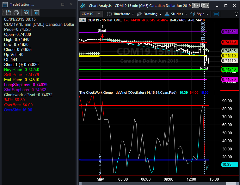Expand the Drawing dropdown arrow
This screenshot has height=185, width=240.
coord(160,14)
